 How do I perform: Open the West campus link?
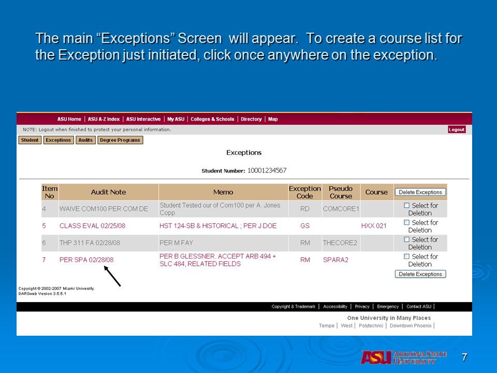point(346,326)
